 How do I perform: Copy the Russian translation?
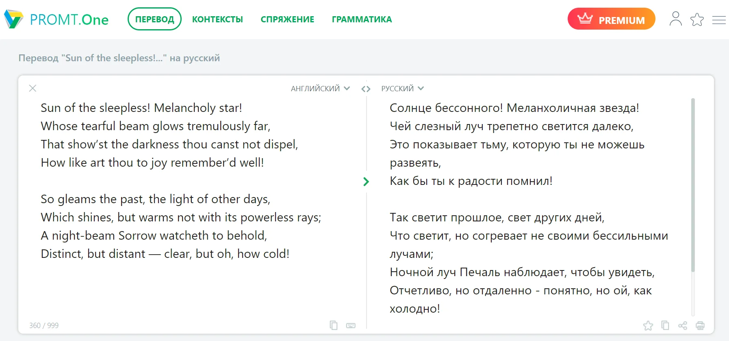(665, 325)
